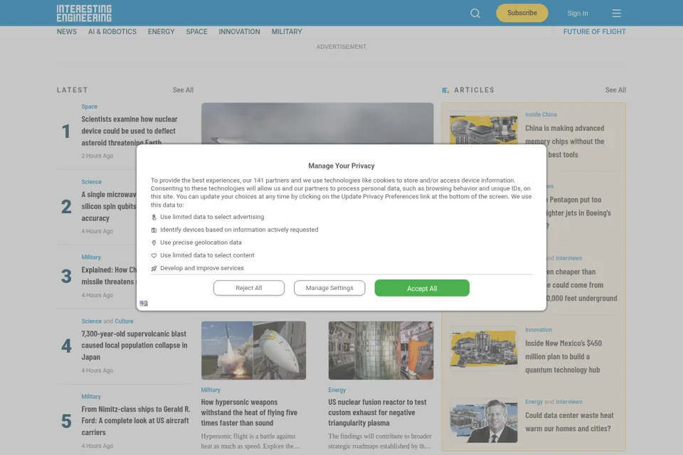The height and width of the screenshot is (455, 683).
Task: Click See All next to Latest
Action: click(x=183, y=90)
